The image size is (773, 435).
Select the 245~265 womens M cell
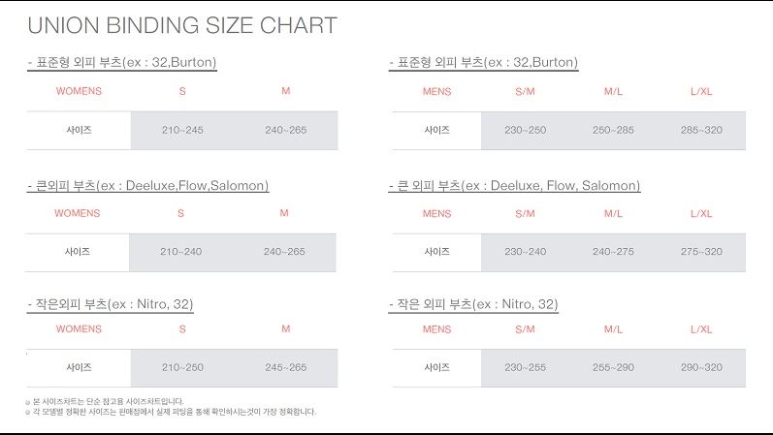click(x=286, y=367)
